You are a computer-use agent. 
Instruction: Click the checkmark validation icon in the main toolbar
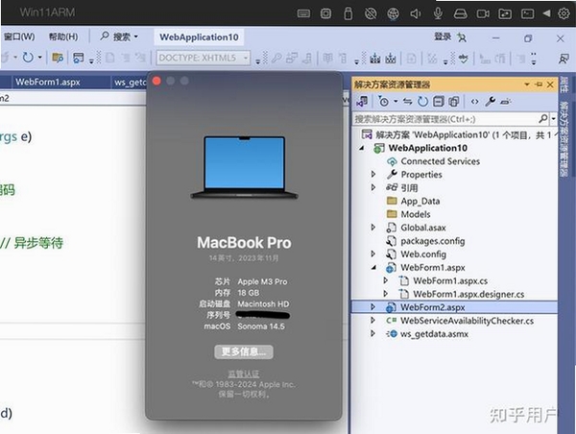pyautogui.click(x=464, y=58)
